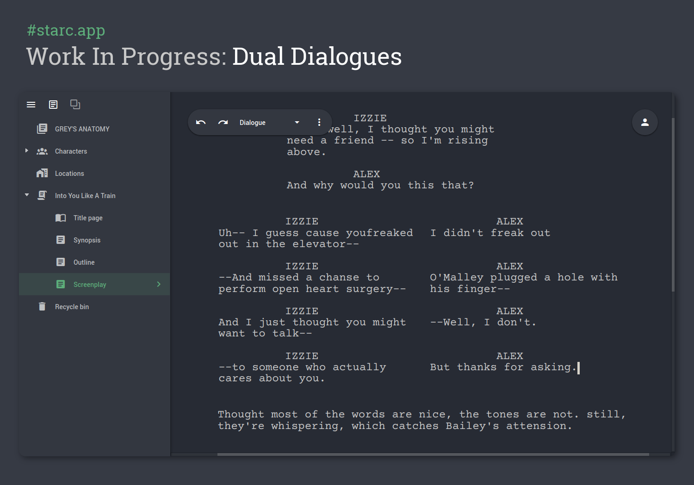Click the Synopsis document icon
The width and height of the screenshot is (694, 485).
pyautogui.click(x=61, y=240)
